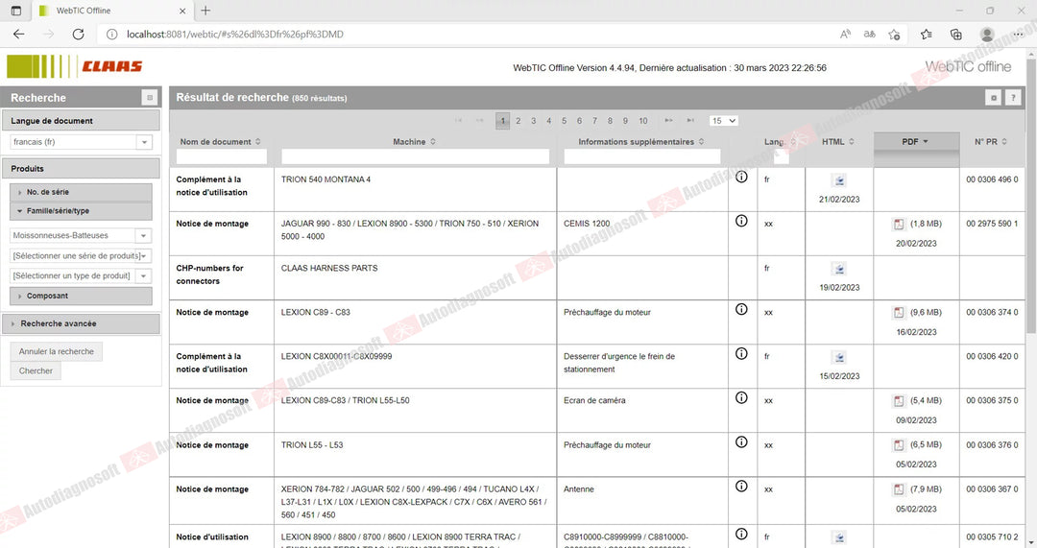This screenshot has width=1037, height=548.
Task: Open info icon for CEMIS 1200 row
Action: tap(741, 221)
